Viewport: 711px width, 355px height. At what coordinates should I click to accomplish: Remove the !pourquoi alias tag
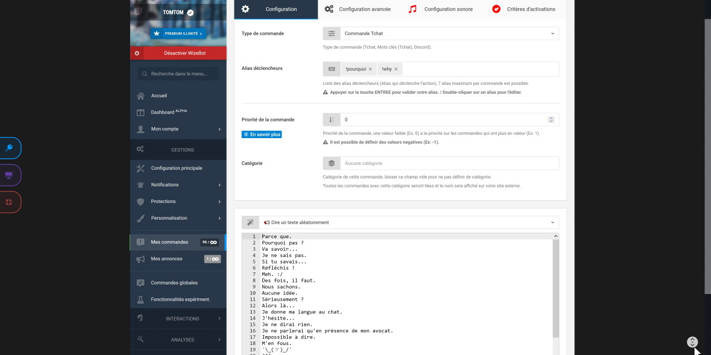(370, 69)
